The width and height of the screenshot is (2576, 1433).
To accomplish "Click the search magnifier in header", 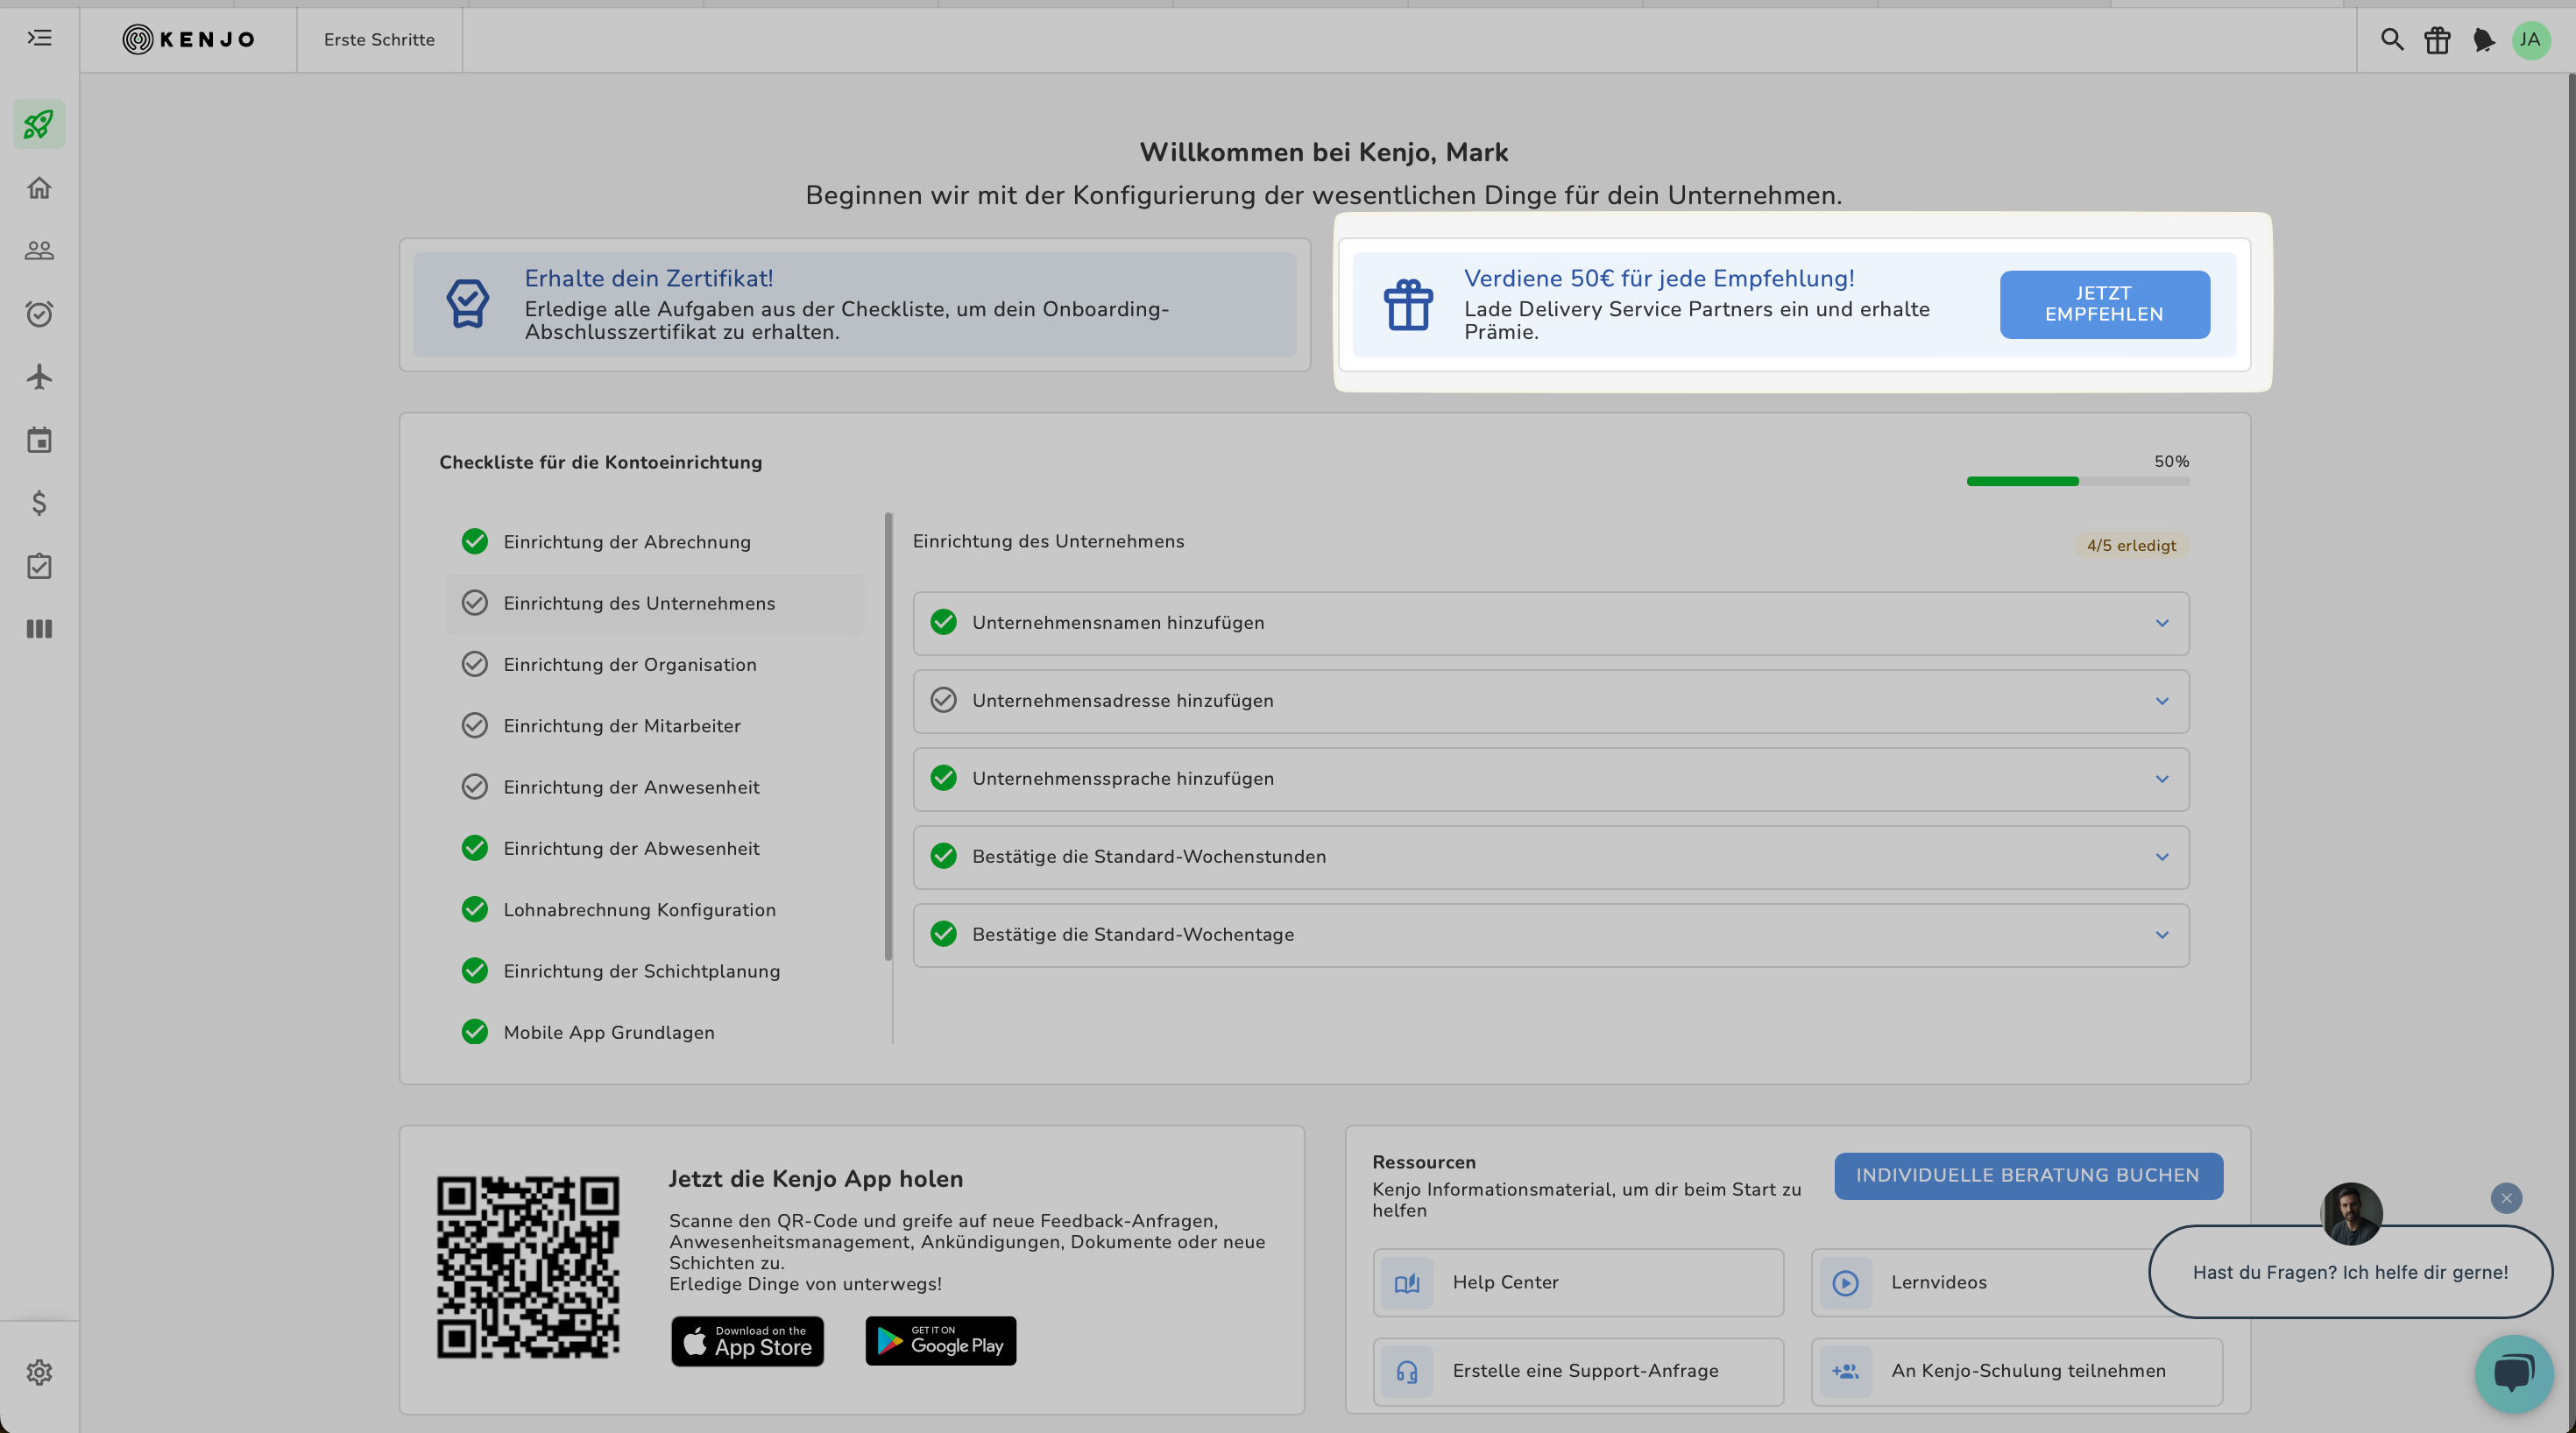I will tap(2391, 40).
